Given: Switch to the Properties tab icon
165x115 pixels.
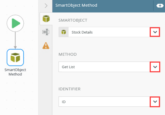Looking at the screenshot, I should click(46, 32).
